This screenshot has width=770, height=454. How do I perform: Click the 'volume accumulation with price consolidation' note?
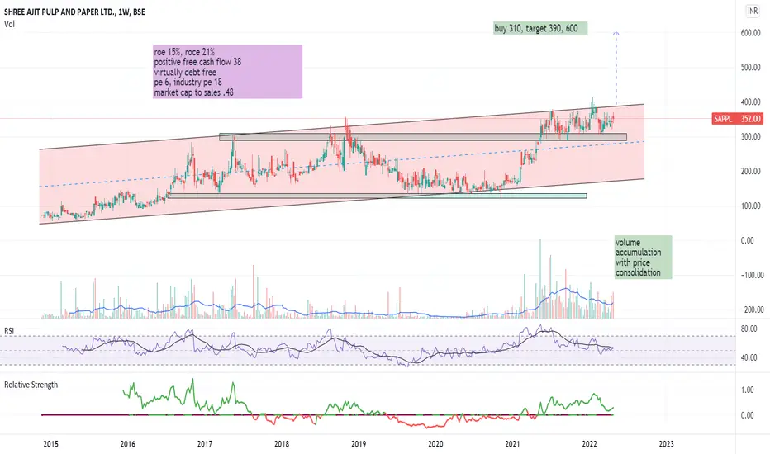pos(643,258)
